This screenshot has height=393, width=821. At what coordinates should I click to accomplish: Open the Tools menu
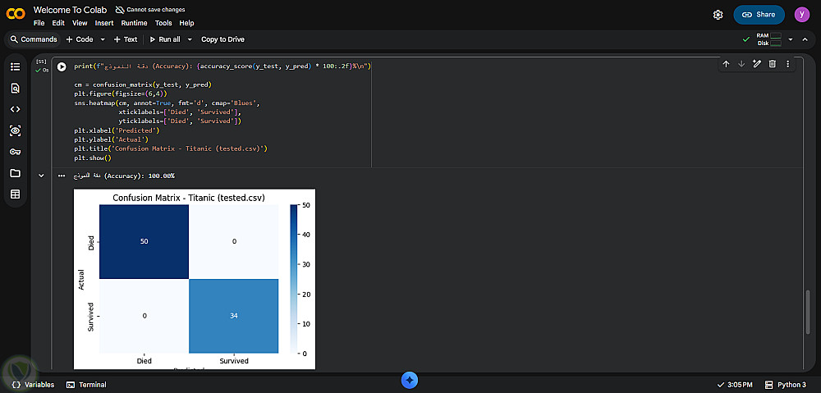pos(163,23)
